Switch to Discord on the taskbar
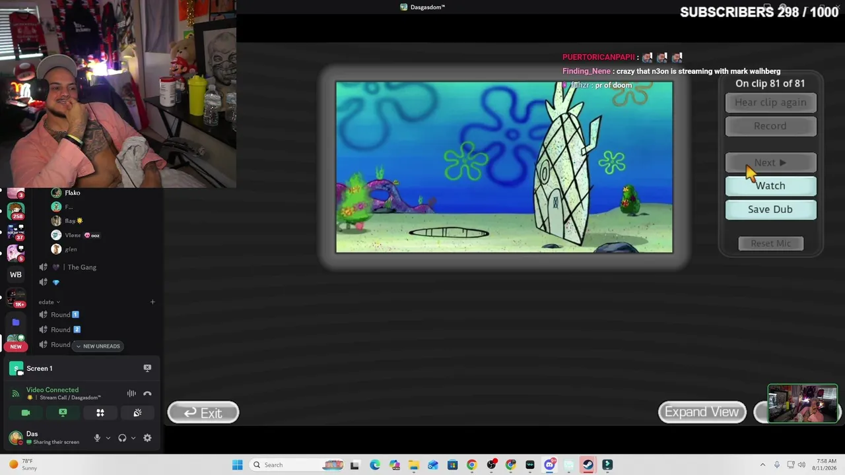This screenshot has height=475, width=845. 549,464
